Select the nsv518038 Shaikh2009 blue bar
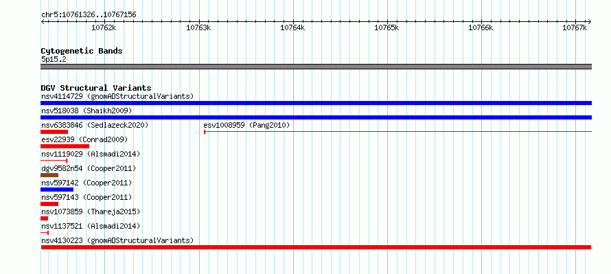611x274 pixels. (x=316, y=117)
